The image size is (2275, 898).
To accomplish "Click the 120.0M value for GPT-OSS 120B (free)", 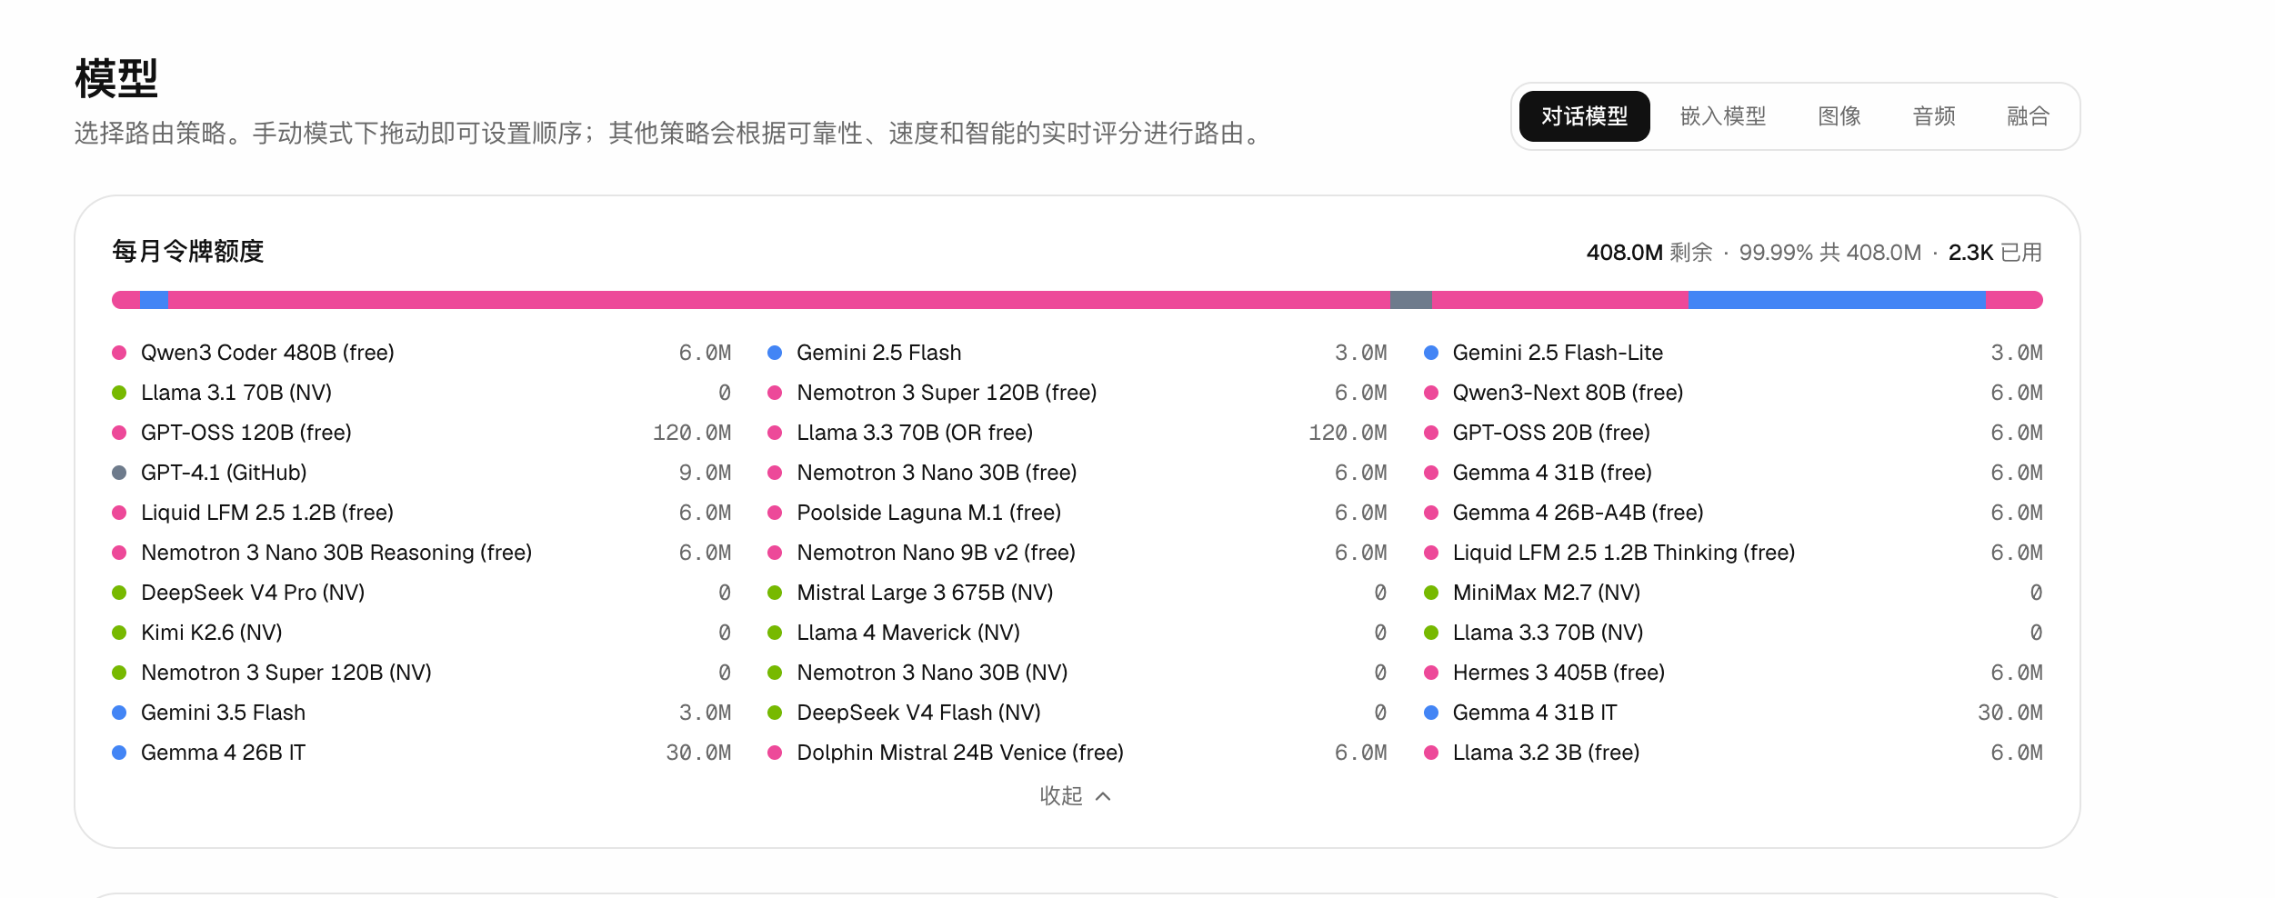I will tap(692, 433).
